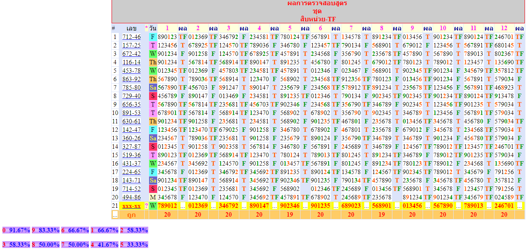Click prediction 789013 in row 21
The image size is (531, 252).
pos(473,206)
